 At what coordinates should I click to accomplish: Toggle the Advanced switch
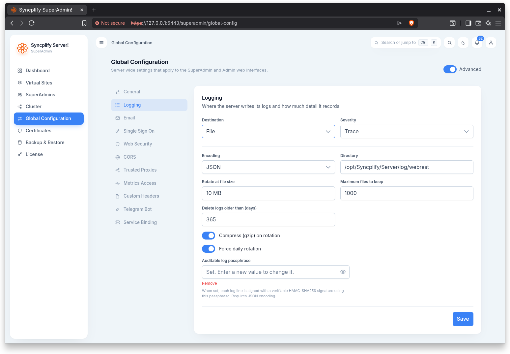pyautogui.click(x=450, y=69)
